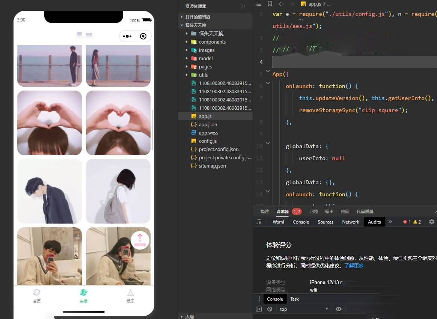The height and width of the screenshot is (319, 437).
Task: Click the 了解更多 link
Action: point(354,266)
